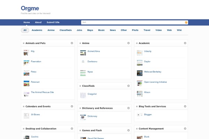Screen dimensions: 209x139
Task: Filter by Academic category
Action: (37, 30)
